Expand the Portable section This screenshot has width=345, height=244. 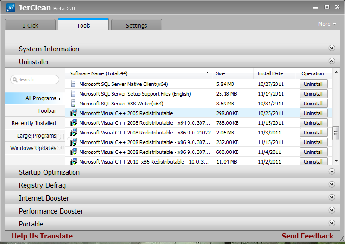click(x=332, y=223)
